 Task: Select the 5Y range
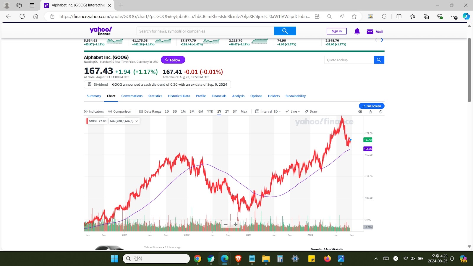(x=235, y=111)
